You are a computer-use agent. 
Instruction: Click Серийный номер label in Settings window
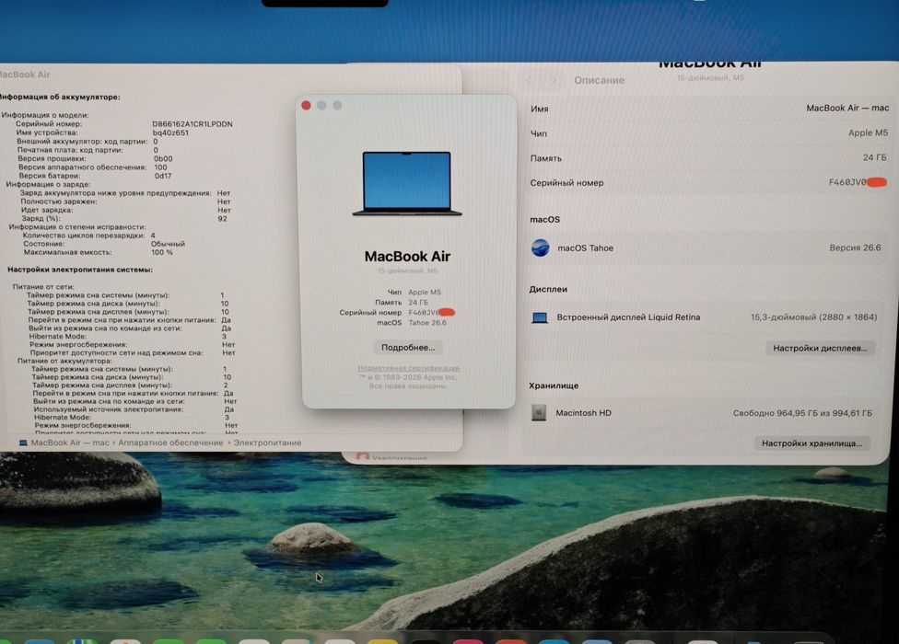[566, 182]
